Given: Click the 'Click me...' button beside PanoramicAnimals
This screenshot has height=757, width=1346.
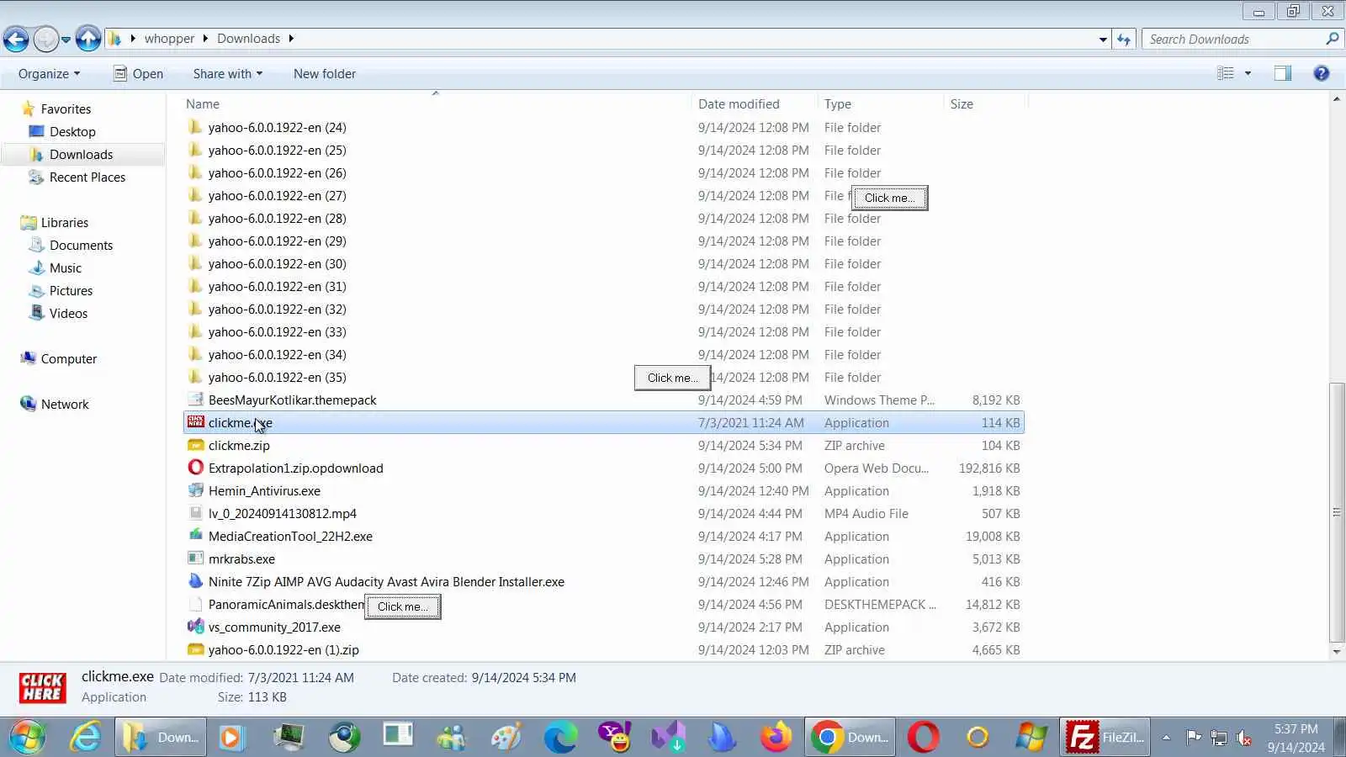Looking at the screenshot, I should (403, 606).
